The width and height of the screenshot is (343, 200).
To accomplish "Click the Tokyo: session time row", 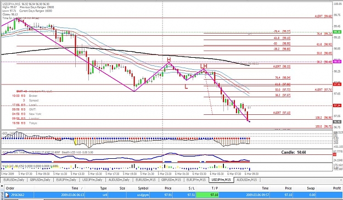I will (x=25, y=123).
